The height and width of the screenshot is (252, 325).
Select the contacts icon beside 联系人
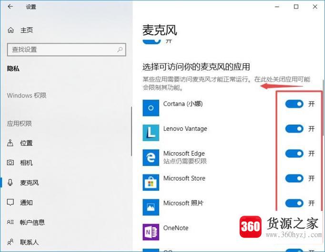click(x=10, y=242)
